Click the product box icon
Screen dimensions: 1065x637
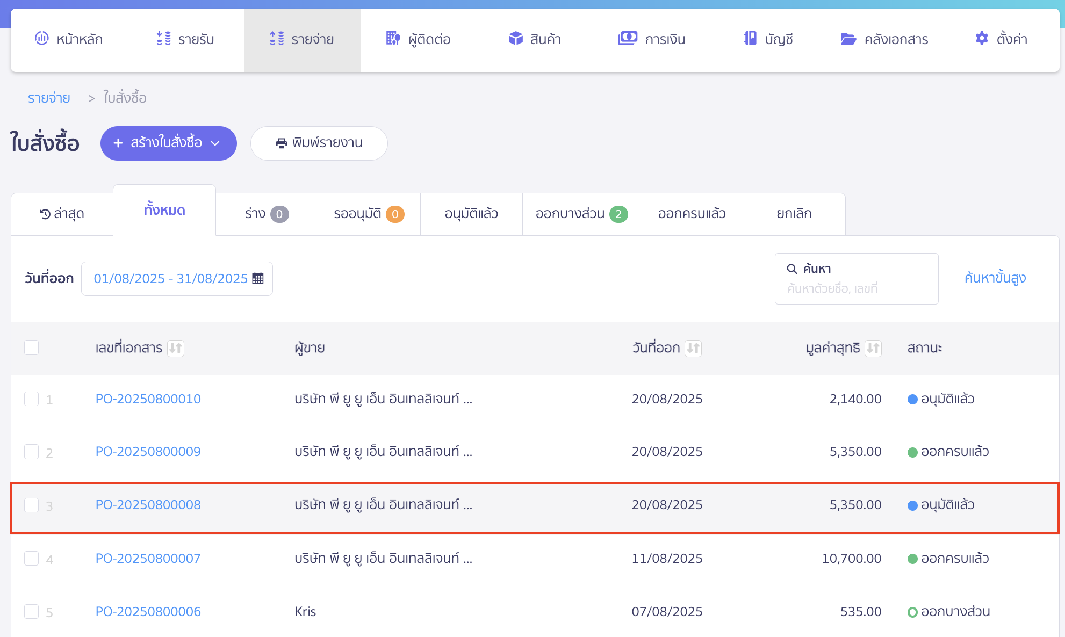515,39
